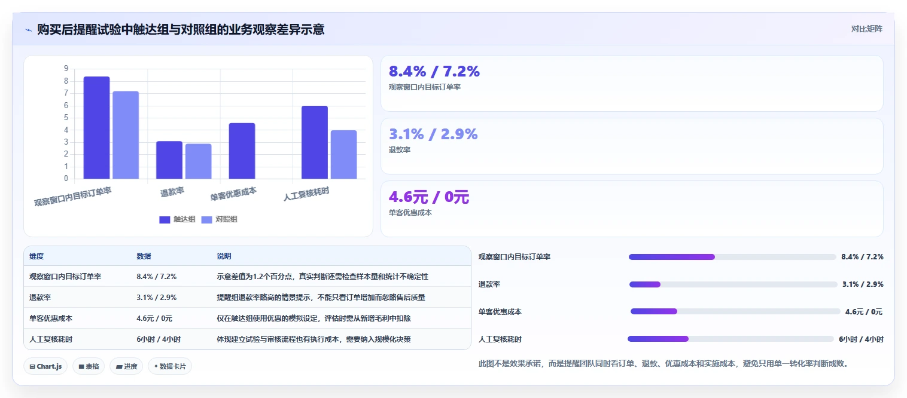Viewport: 907px width, 398px height.
Task: Click the 触达组 bar for 观察窗口内目标订单率
Action: click(96, 127)
